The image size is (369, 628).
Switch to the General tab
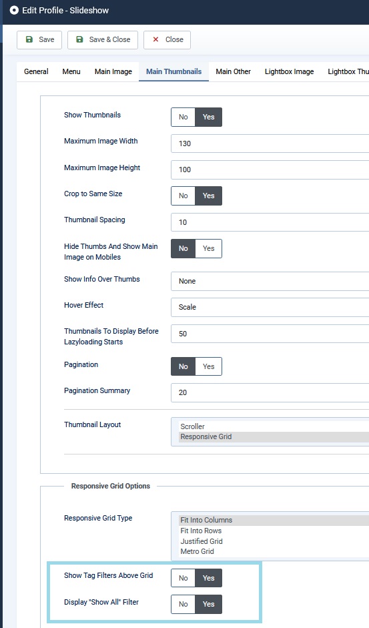click(x=36, y=71)
